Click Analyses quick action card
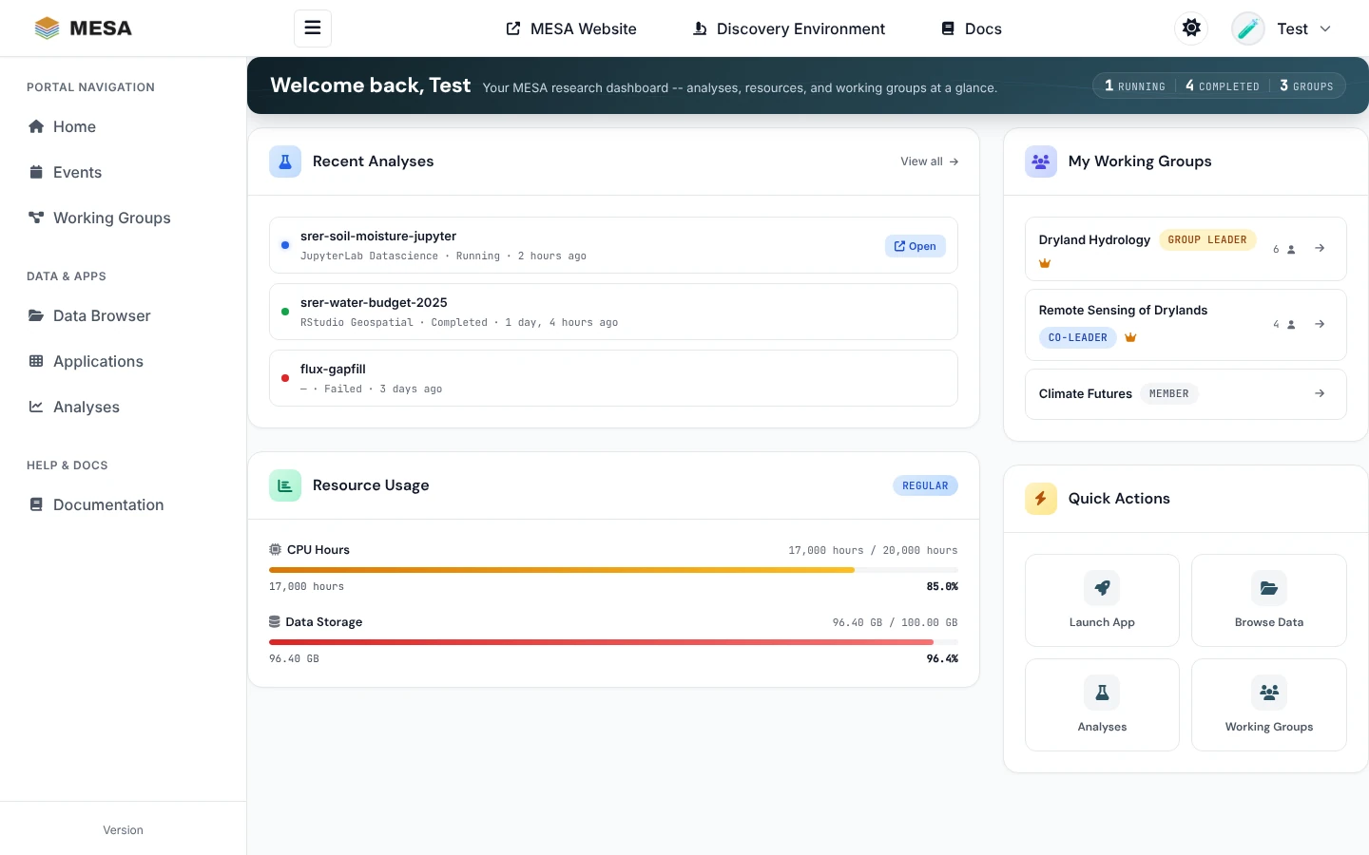 [1102, 705]
